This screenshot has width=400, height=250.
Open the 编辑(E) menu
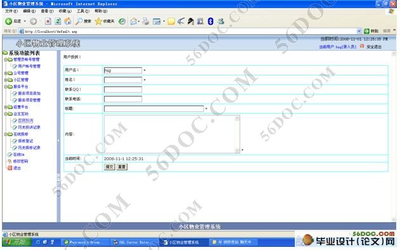click(x=29, y=11)
